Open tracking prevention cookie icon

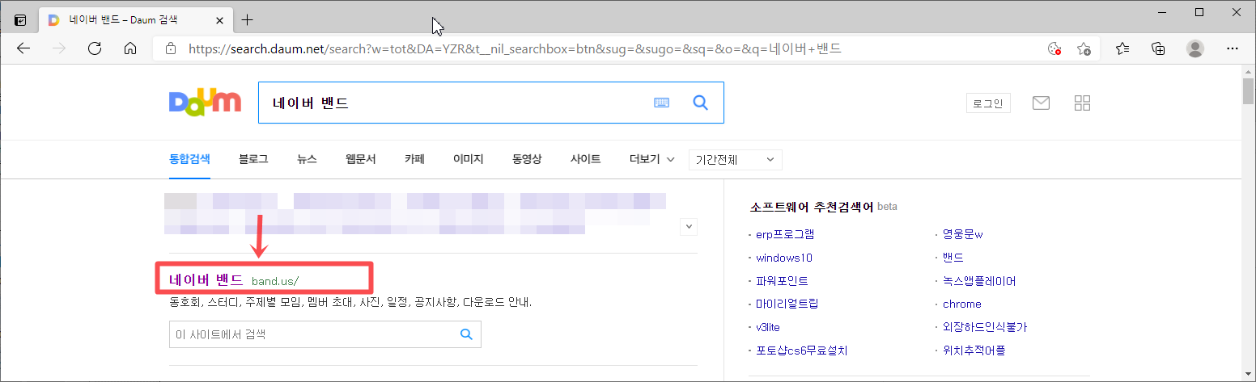tap(1054, 48)
